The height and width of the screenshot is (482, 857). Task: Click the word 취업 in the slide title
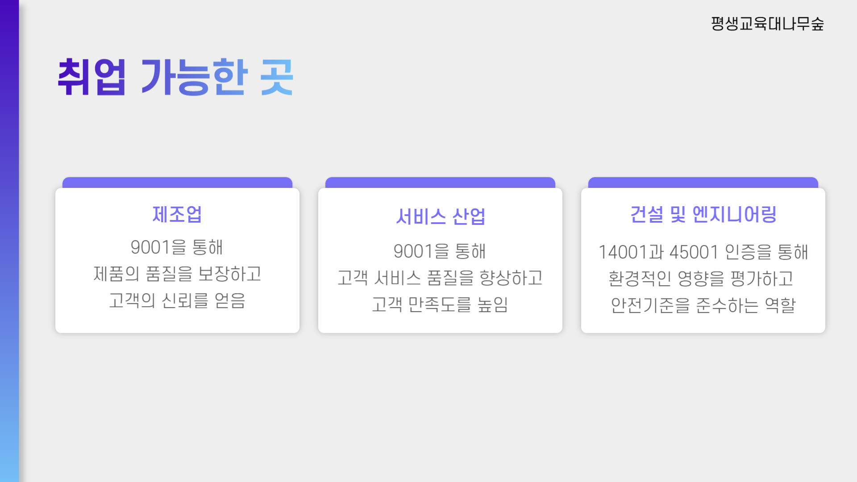point(92,77)
